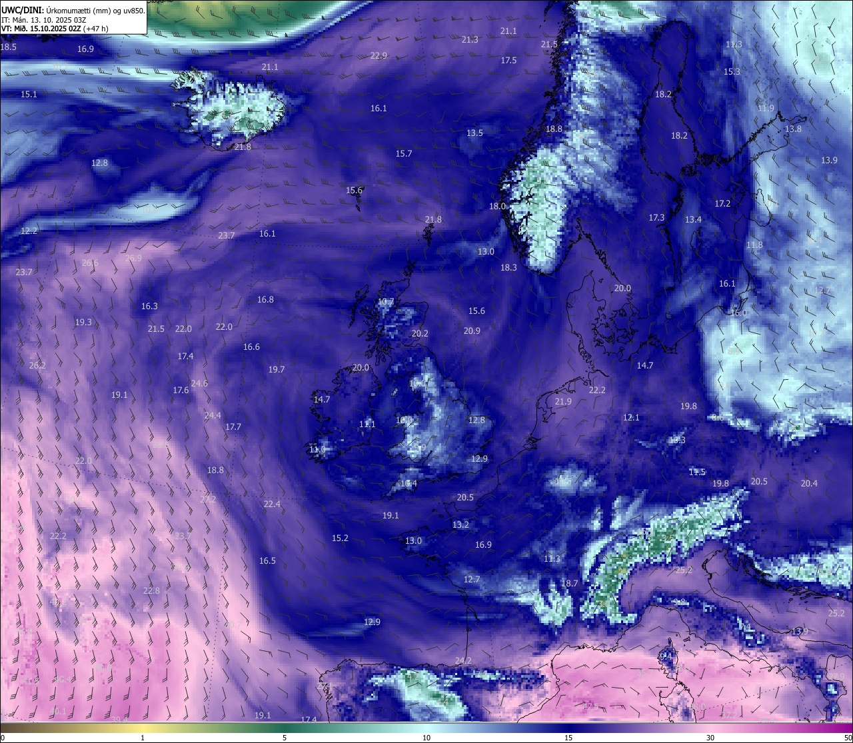Select the map value "17.2"
The height and width of the screenshot is (743, 853).
pos(722,204)
